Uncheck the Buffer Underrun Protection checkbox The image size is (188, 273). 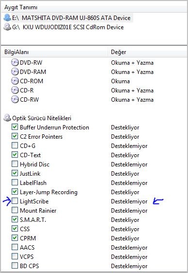(15, 127)
